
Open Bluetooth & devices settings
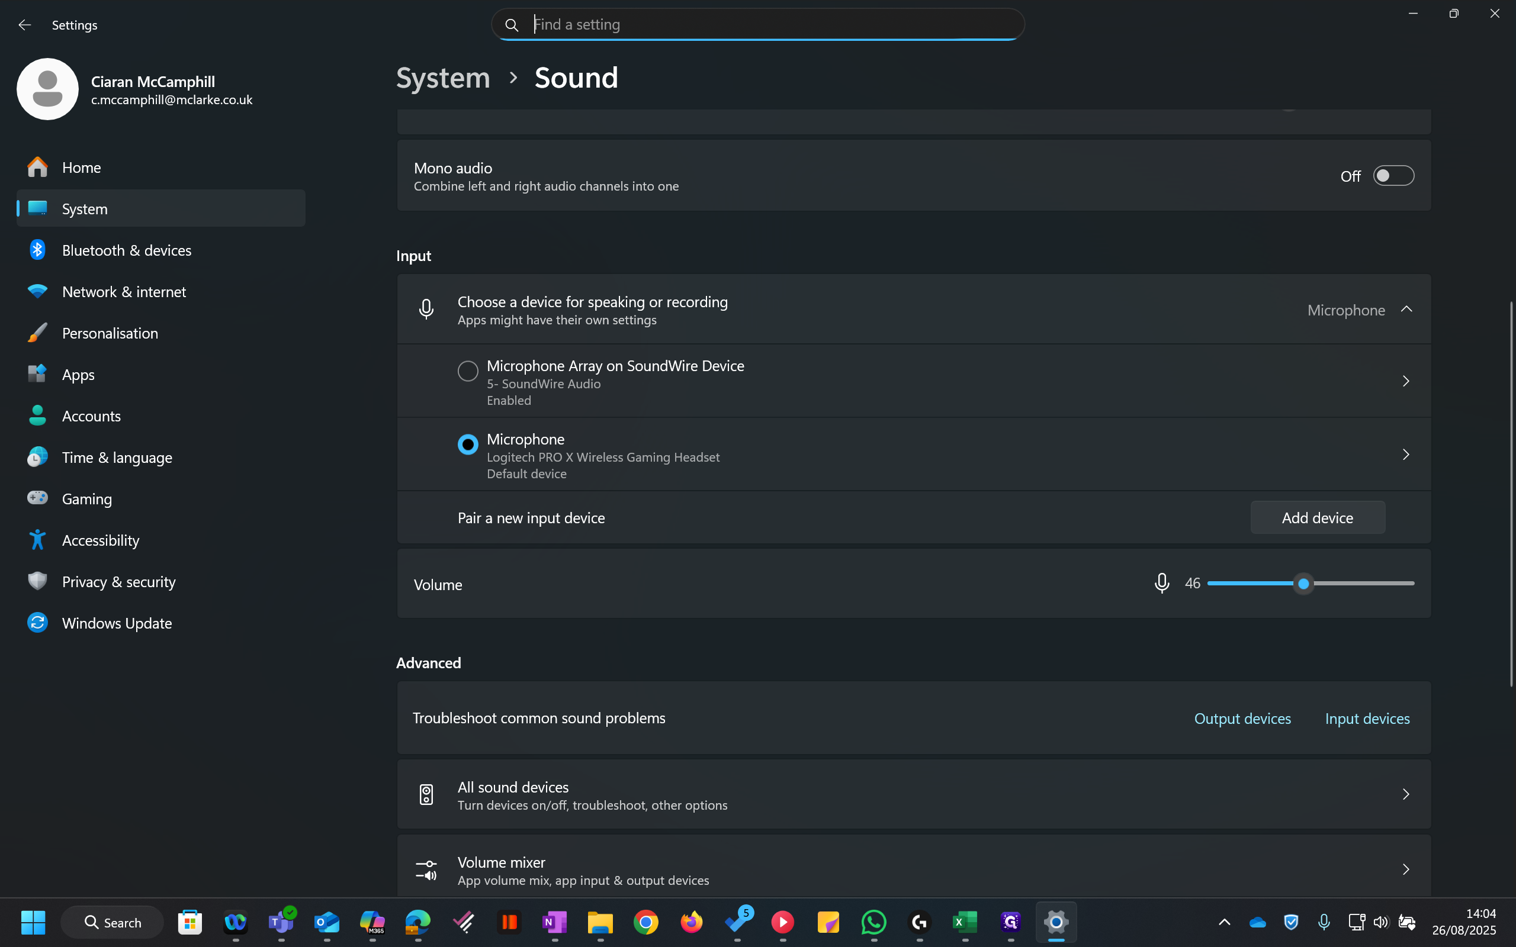click(x=161, y=250)
